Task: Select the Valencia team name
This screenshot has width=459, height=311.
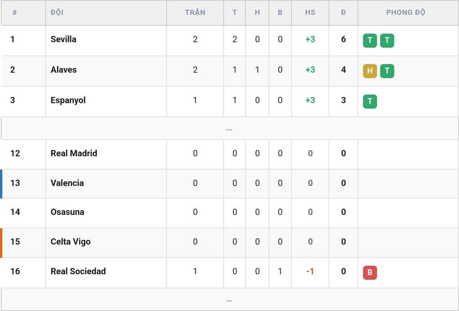Action: pos(67,183)
